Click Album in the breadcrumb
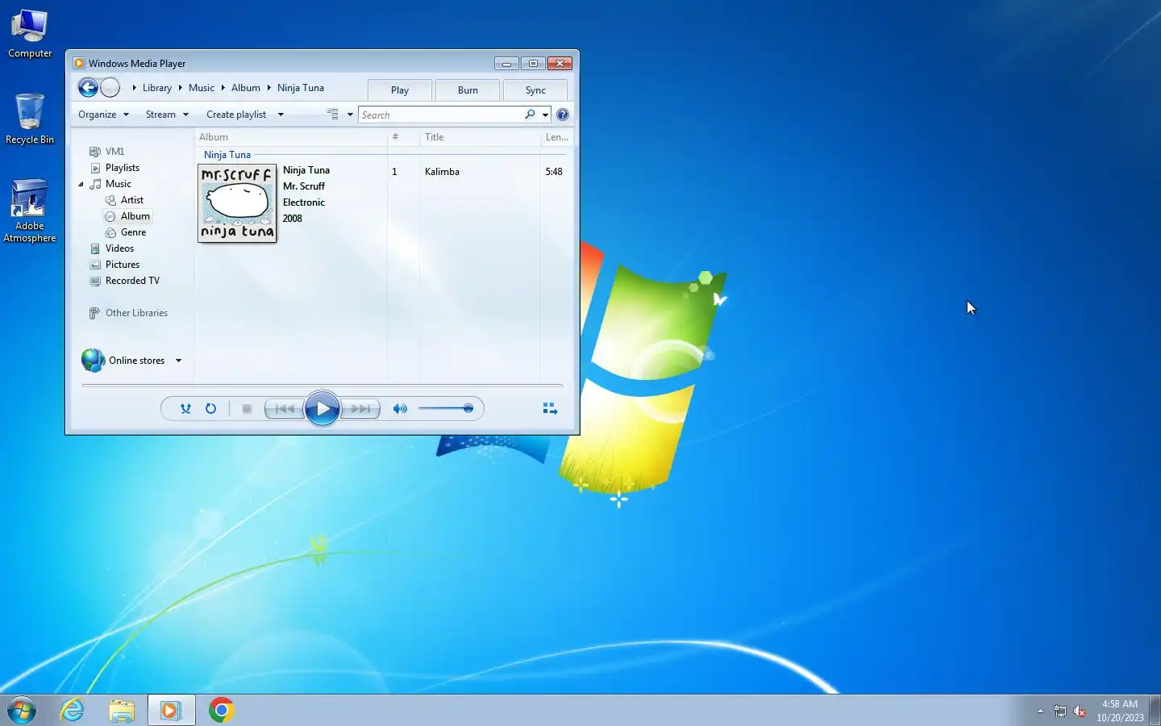This screenshot has height=726, width=1161. point(246,88)
